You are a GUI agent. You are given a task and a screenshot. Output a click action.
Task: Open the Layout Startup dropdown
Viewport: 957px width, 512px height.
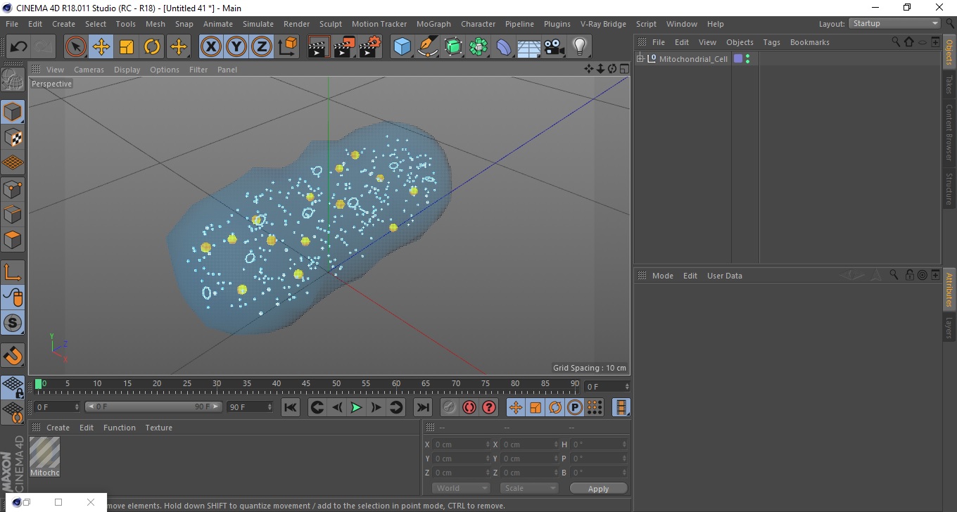point(894,23)
